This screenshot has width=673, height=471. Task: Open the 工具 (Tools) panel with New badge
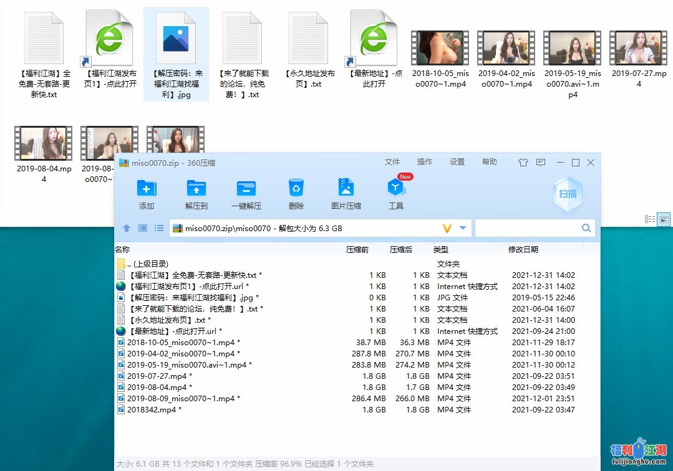pyautogui.click(x=397, y=192)
